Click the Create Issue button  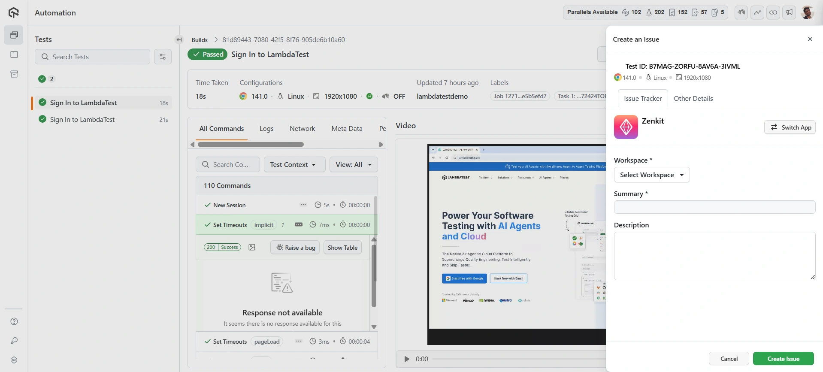(783, 359)
